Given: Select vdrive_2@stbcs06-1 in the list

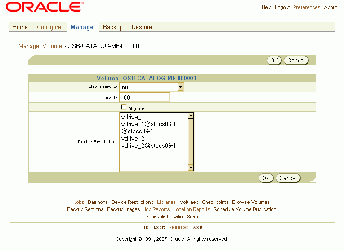Looking at the screenshot, I should pos(148,145).
